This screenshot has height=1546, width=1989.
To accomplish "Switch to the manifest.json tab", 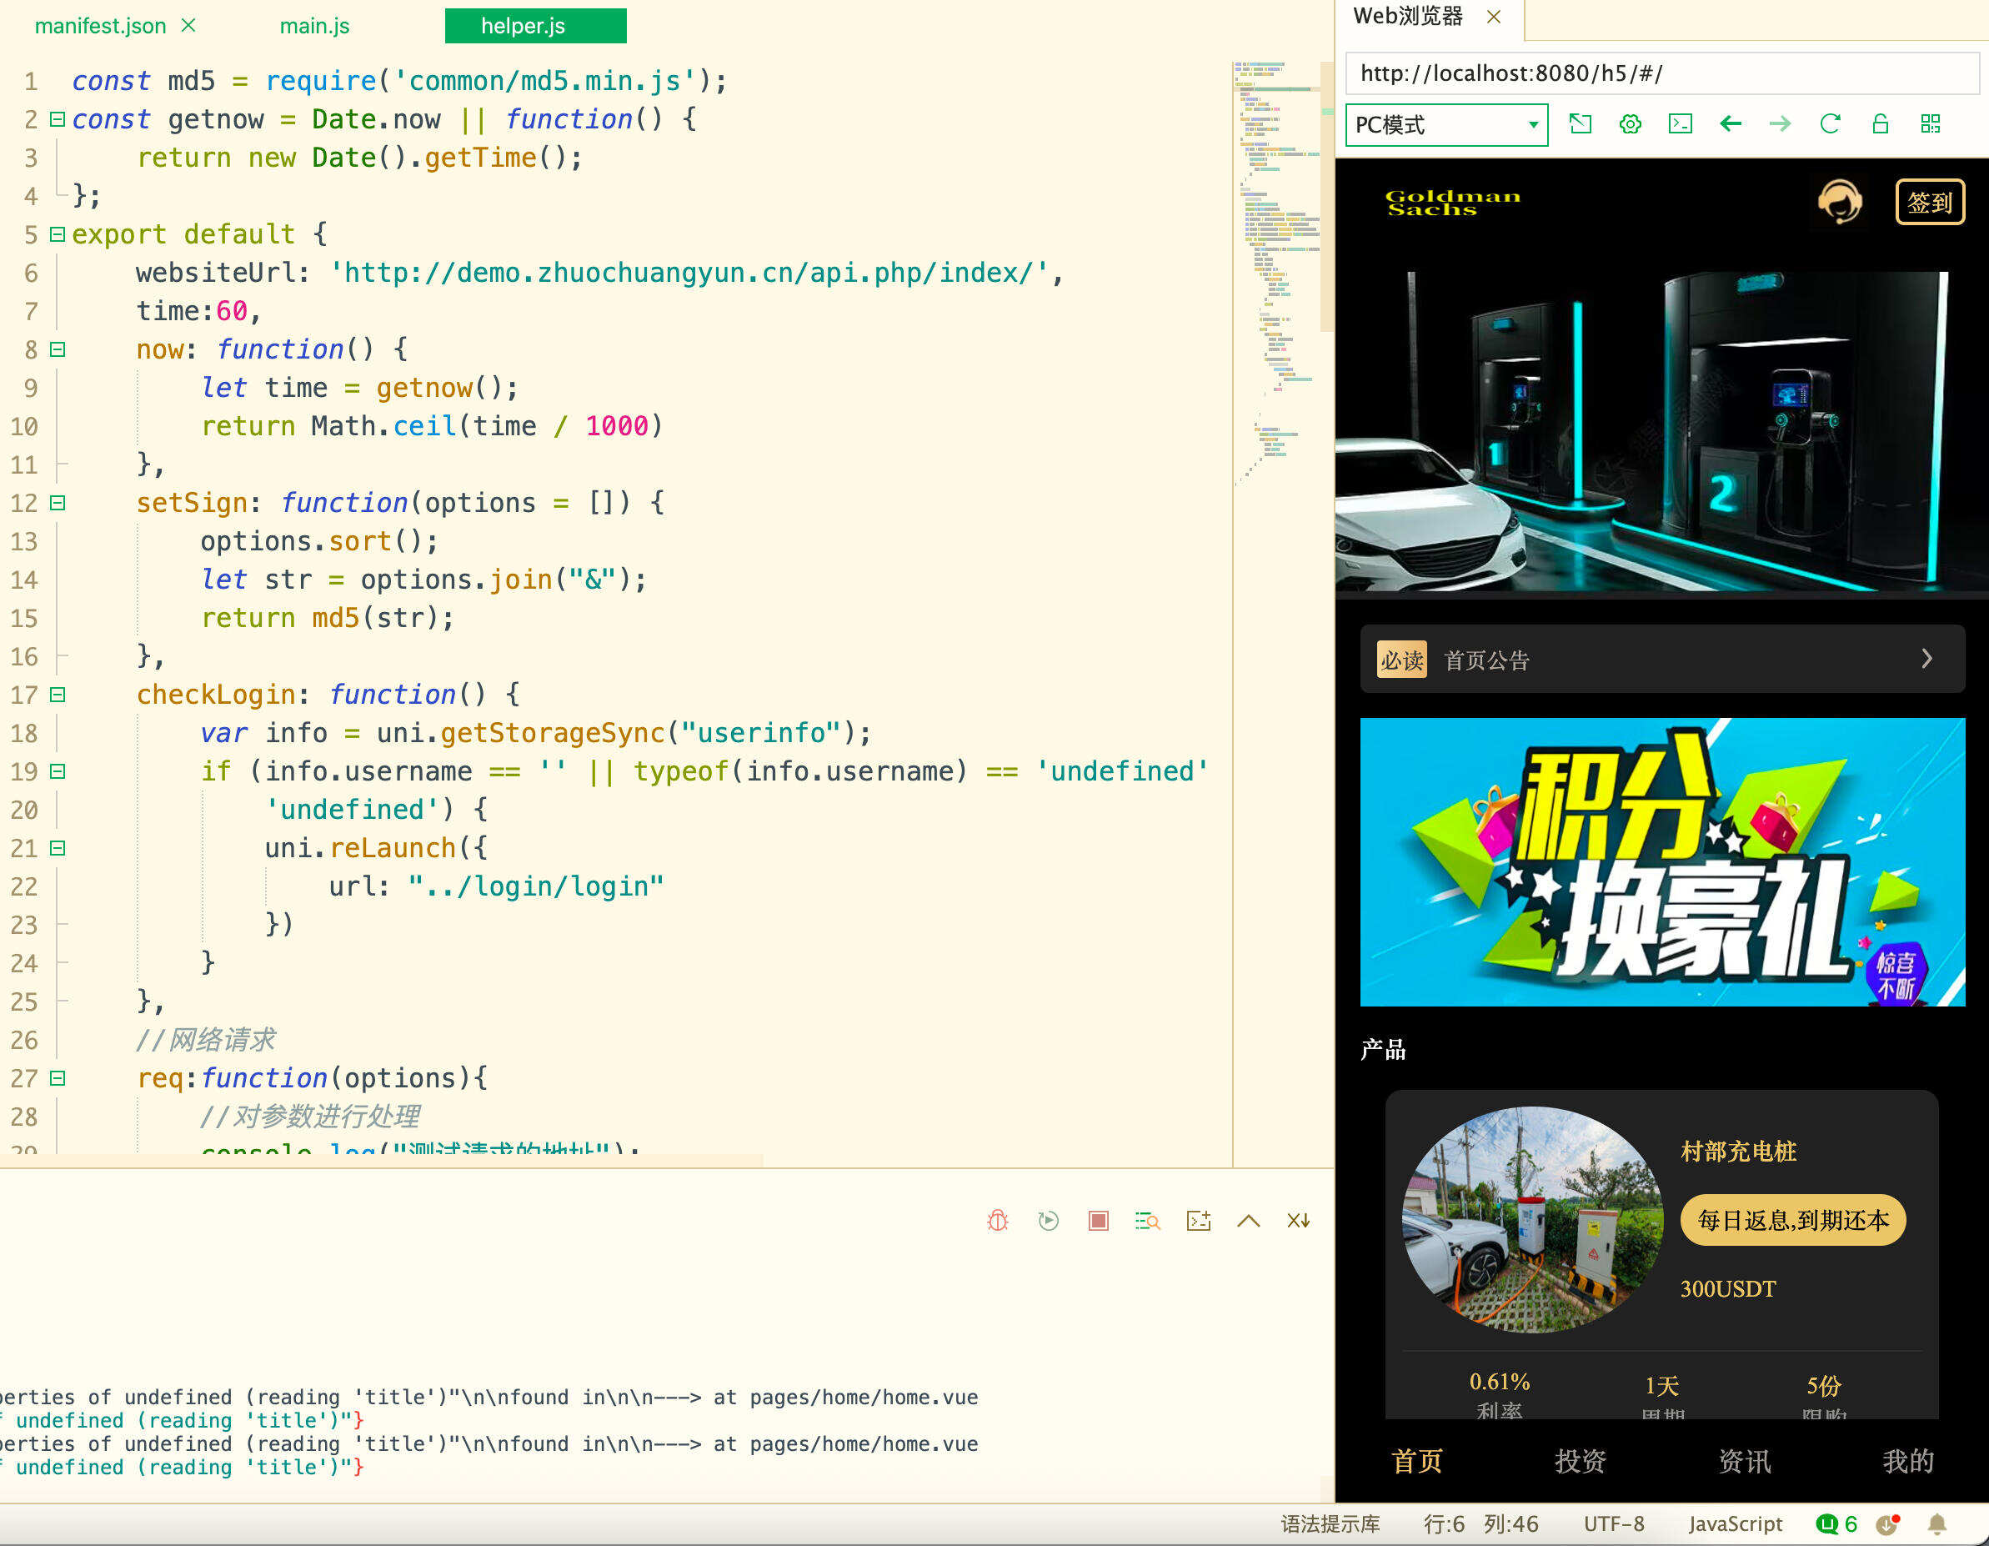I will pyautogui.click(x=100, y=26).
